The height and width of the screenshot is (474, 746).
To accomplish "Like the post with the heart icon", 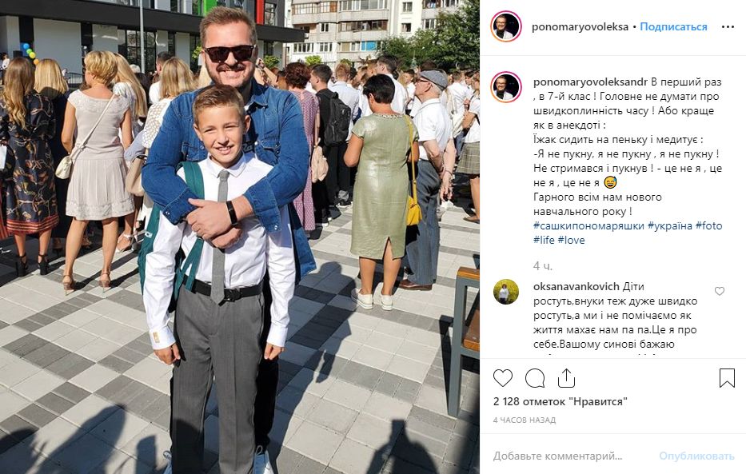I will pyautogui.click(x=502, y=378).
